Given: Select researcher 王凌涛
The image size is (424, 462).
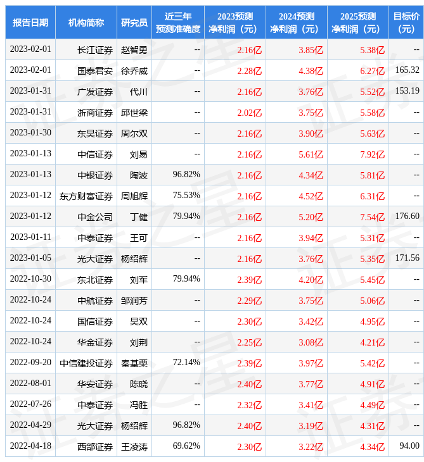Looking at the screenshot, I should tap(134, 447).
